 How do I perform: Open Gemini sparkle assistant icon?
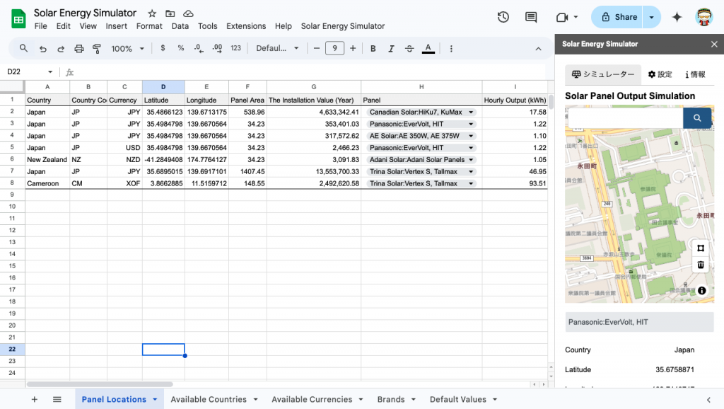coord(677,17)
